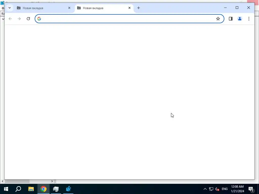Maximize the Chrome window
The image size is (259, 194).
[237, 8]
